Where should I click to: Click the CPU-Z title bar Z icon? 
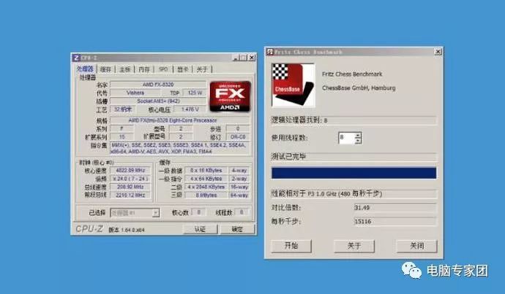tap(76, 58)
